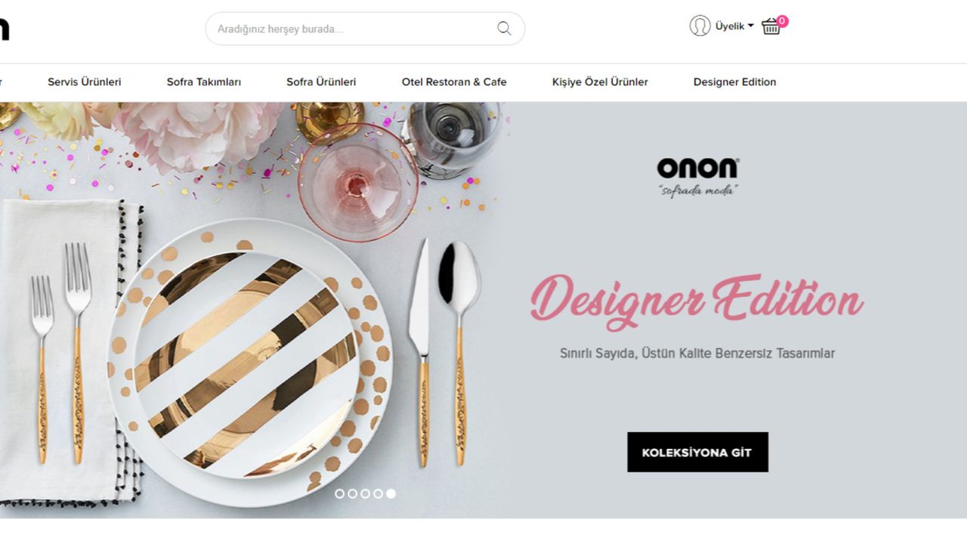This screenshot has width=967, height=544.
Task: Go to Otel Restoran & Cafe
Action: tap(454, 82)
